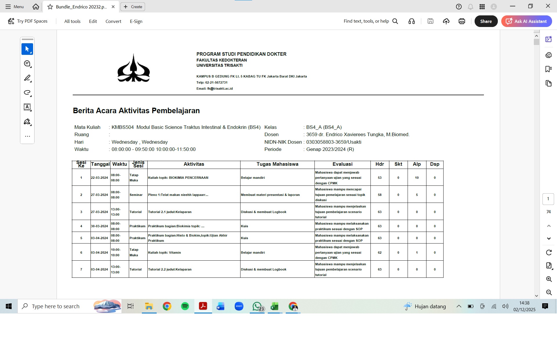Screen dimensions: 557x339
Task: Rotate the page view icon
Action: (x=549, y=253)
